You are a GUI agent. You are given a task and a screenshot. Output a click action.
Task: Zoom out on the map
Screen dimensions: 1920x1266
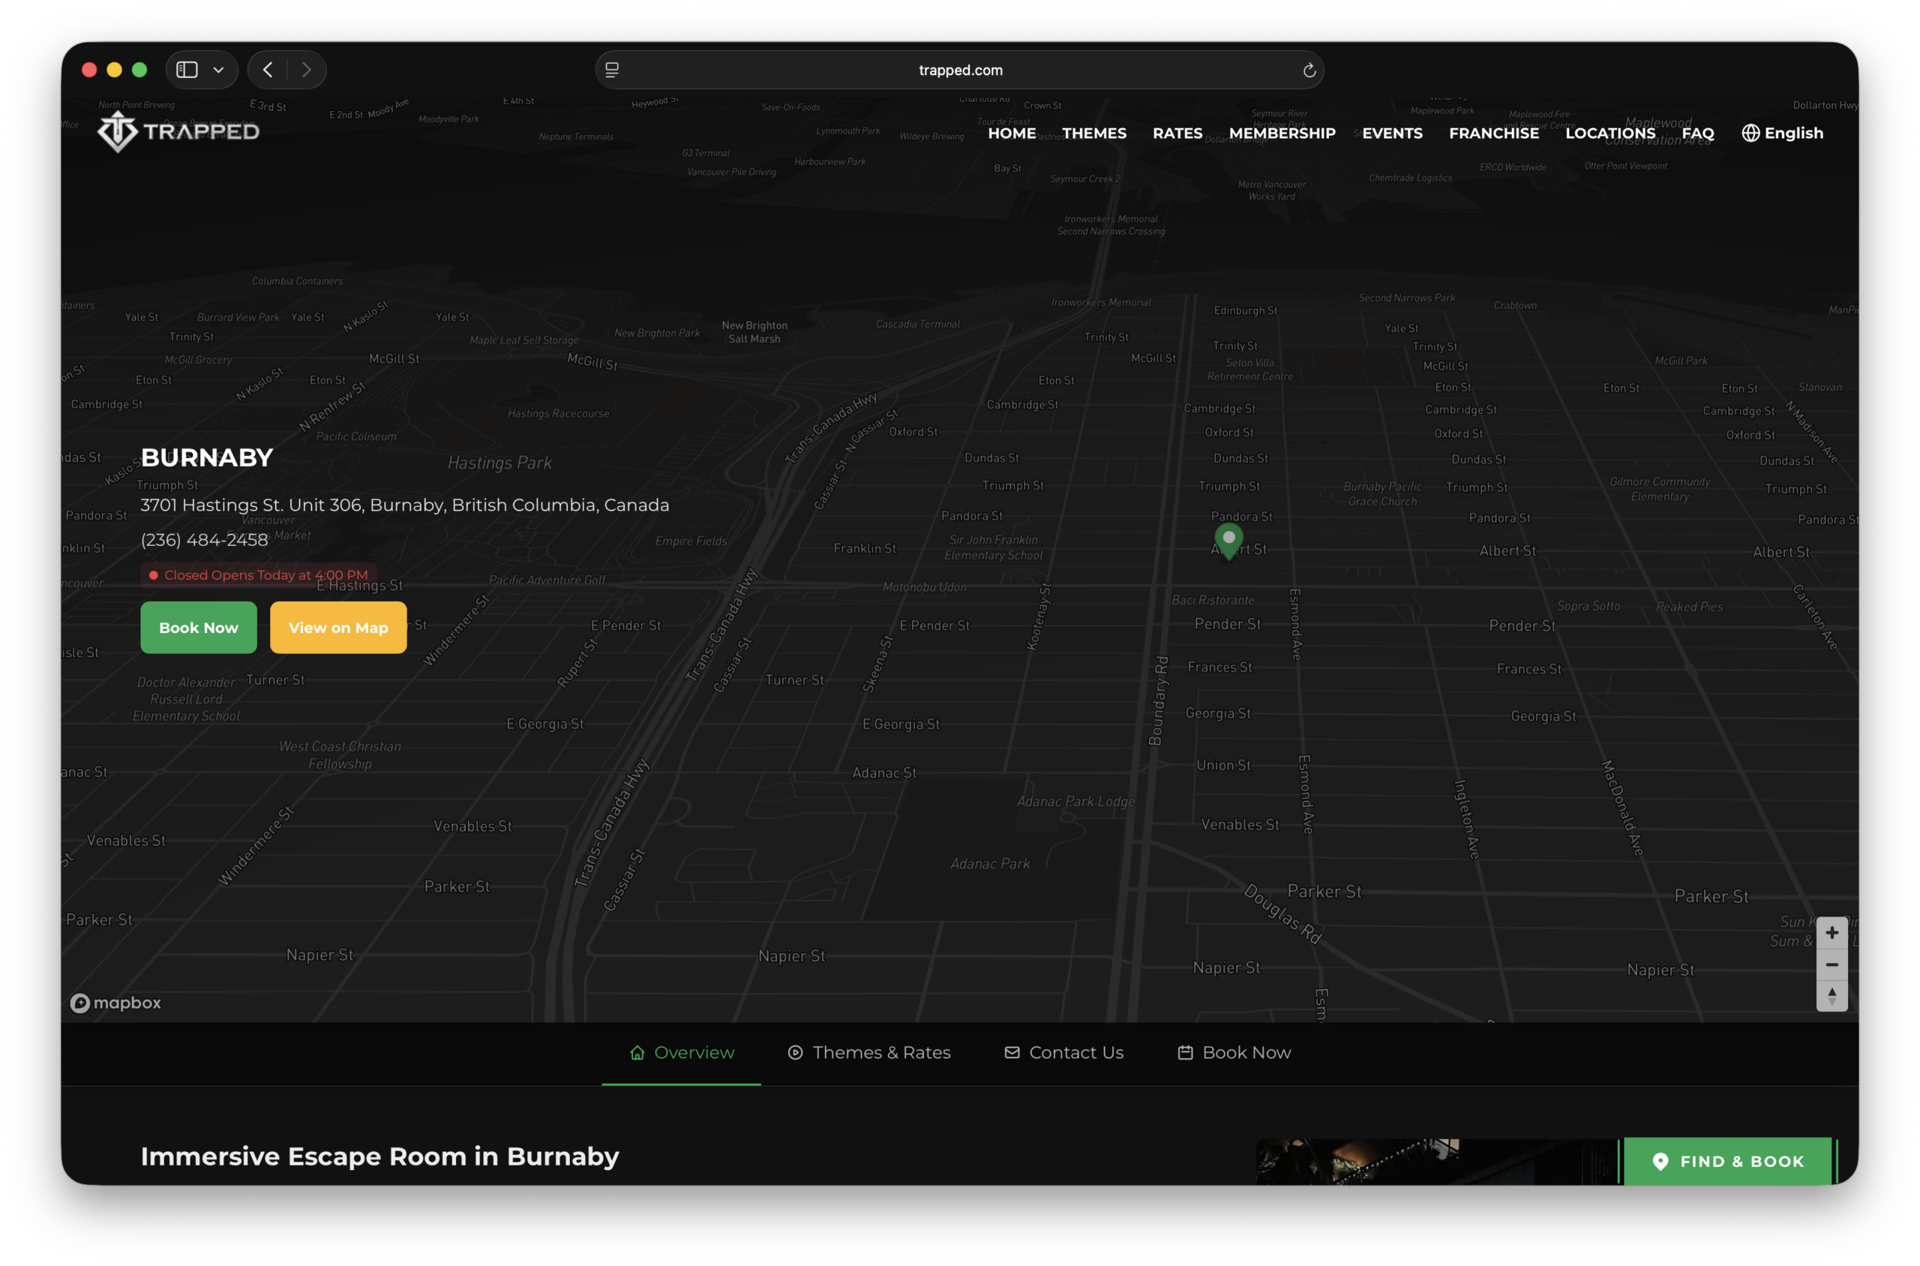pyautogui.click(x=1831, y=964)
